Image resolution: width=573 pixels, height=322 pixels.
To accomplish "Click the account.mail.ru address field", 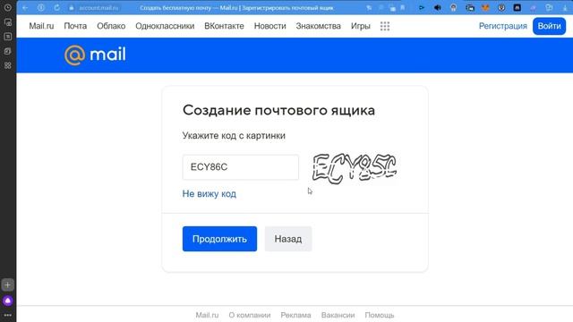I will tap(98, 8).
